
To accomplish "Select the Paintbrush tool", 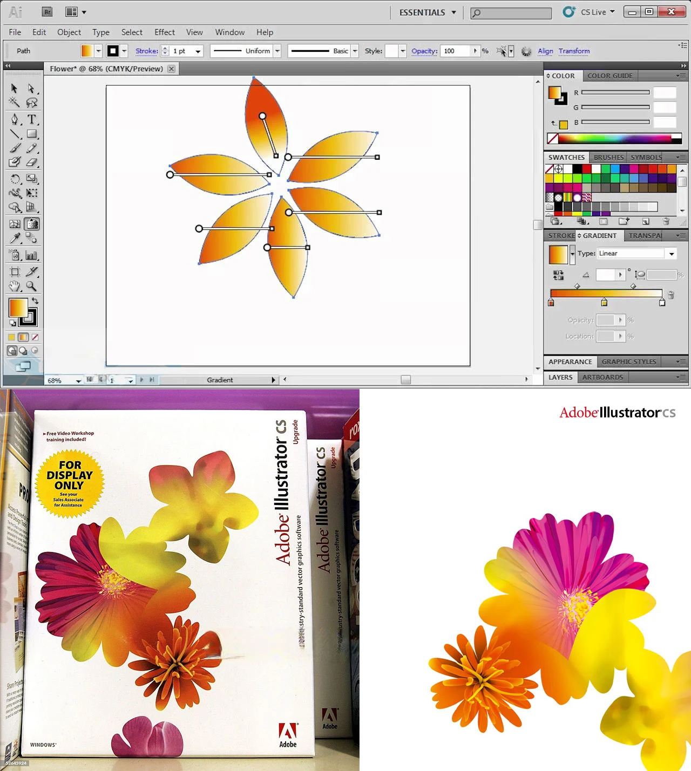I will pos(16,148).
